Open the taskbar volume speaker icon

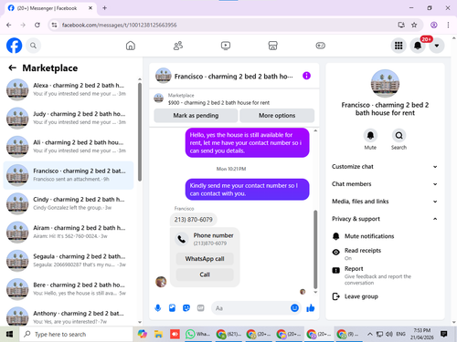[x=388, y=334]
